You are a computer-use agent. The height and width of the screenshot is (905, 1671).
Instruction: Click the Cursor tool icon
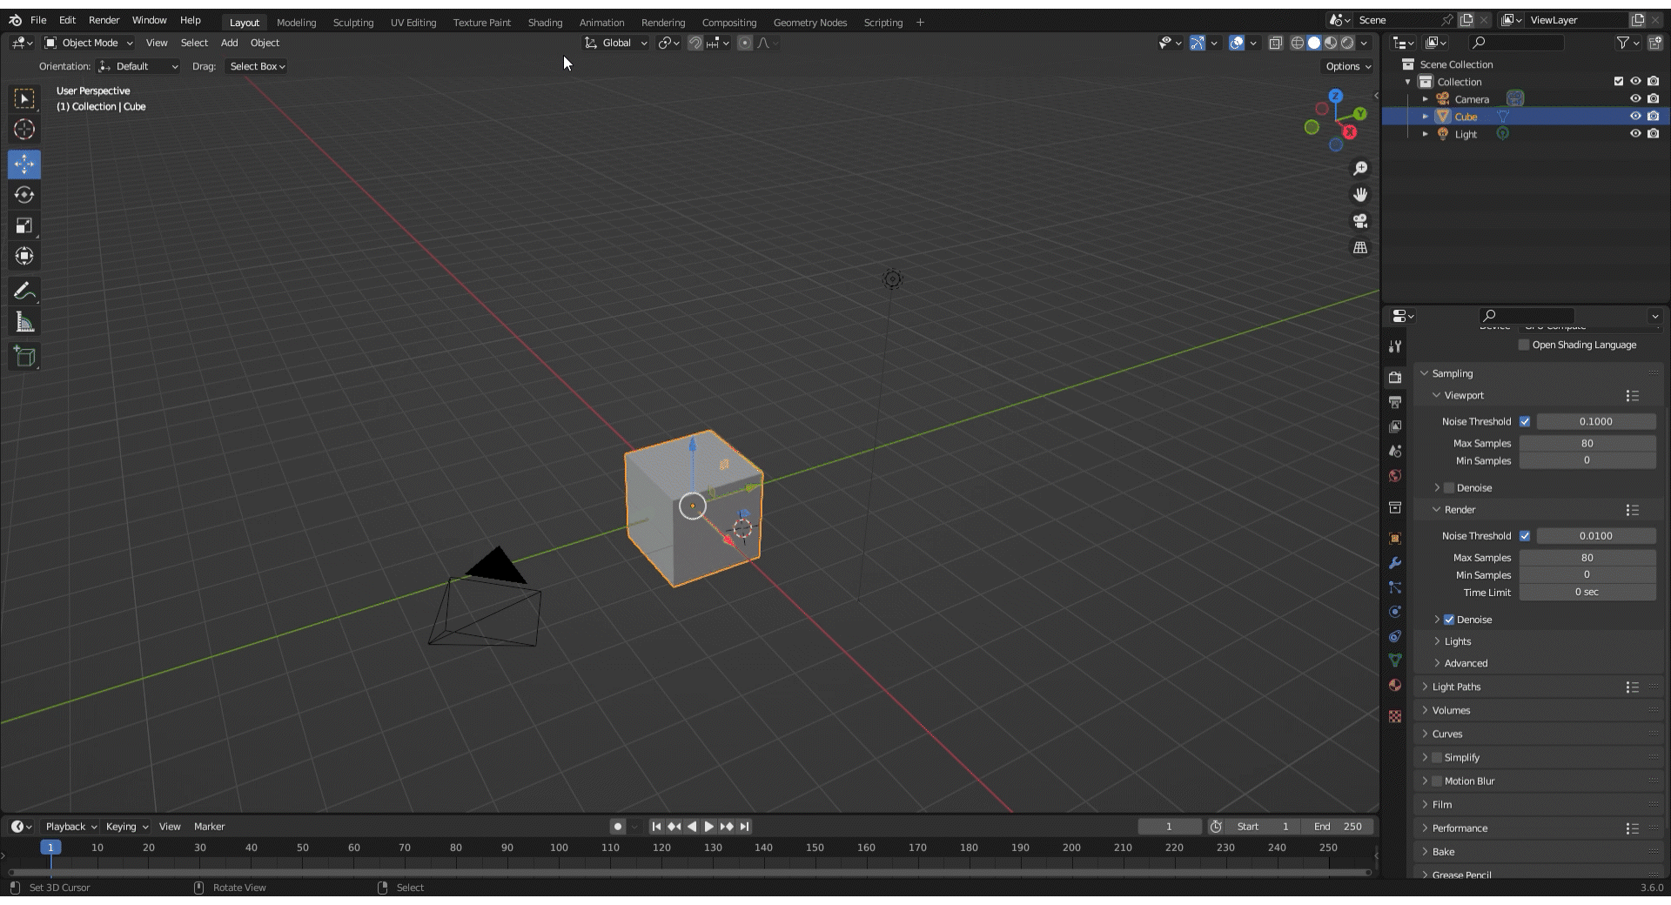(24, 130)
